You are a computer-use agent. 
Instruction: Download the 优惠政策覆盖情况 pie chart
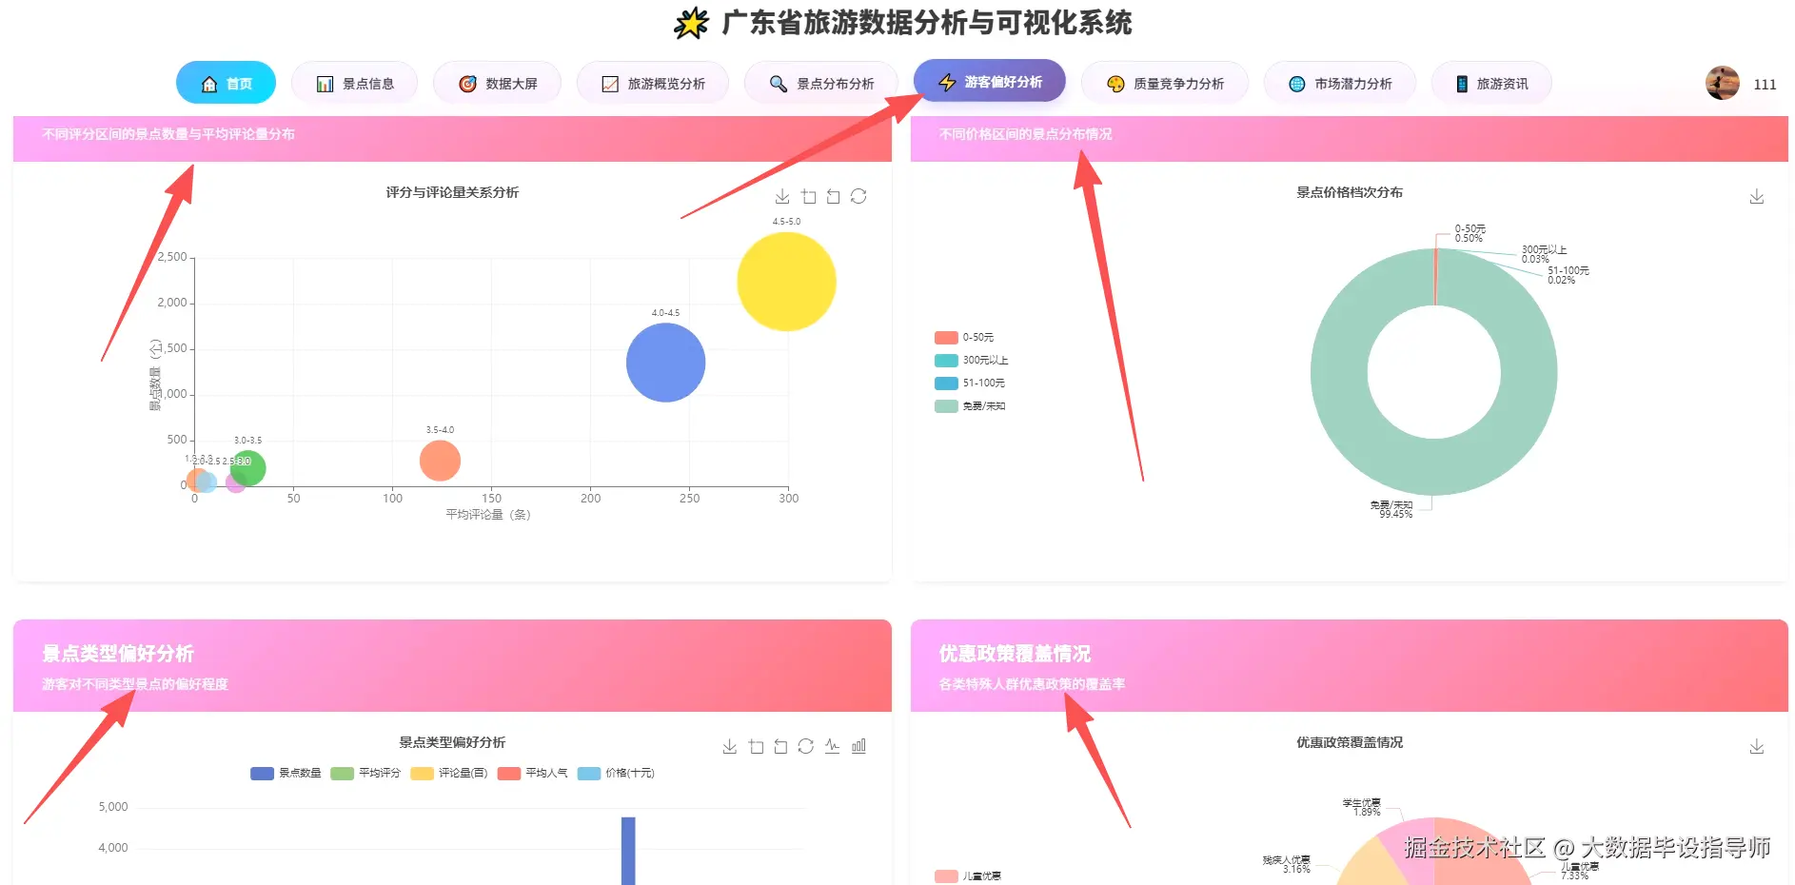click(1757, 746)
